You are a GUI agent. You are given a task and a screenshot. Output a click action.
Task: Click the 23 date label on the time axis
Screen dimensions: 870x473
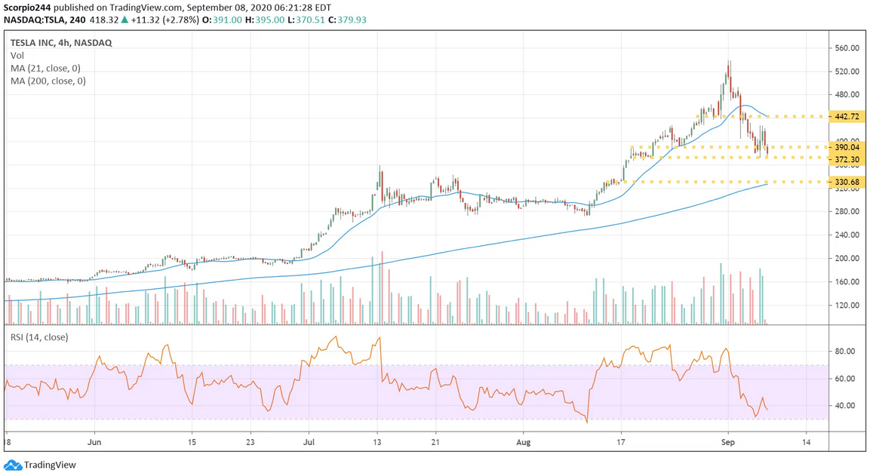click(251, 442)
